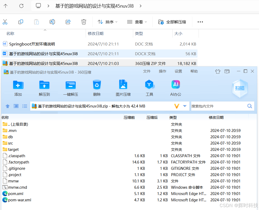
Task: Click the T-shirt skin/theme icon
Action: (x=218, y=71)
